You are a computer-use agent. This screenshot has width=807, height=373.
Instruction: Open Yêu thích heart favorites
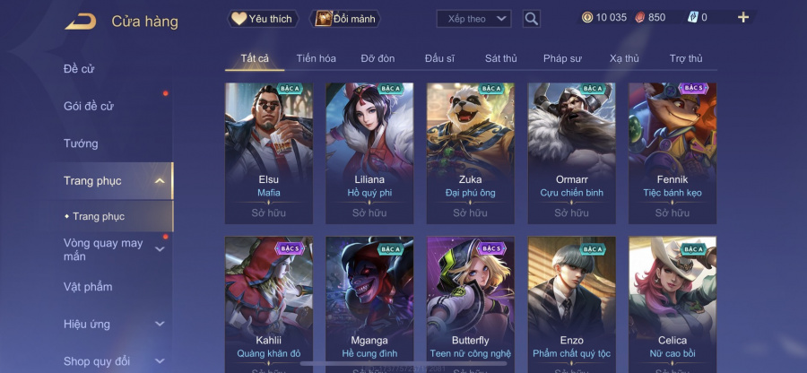click(x=263, y=19)
